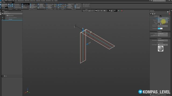172x96 pixels.
Task: Cancel the operation with the red X
Action: click(x=170, y=14)
